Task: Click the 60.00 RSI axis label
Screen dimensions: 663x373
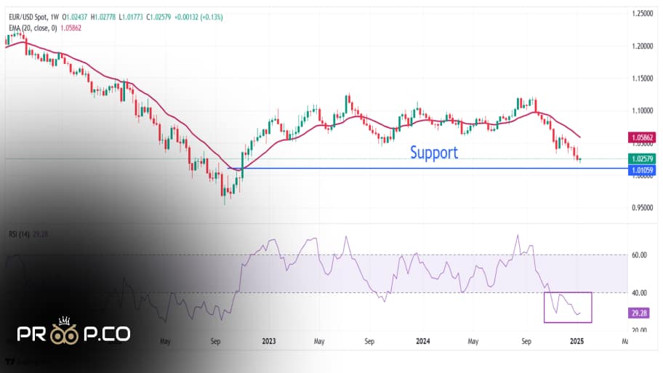Action: [639, 255]
